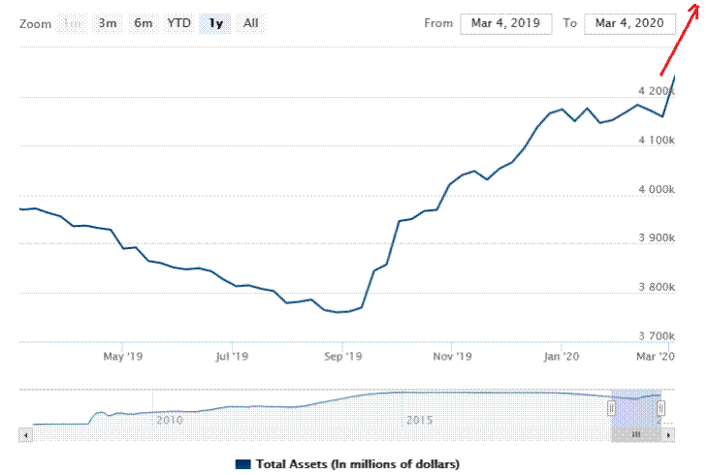Set zoom range to 6m
This screenshot has height=475, width=709.
pyautogui.click(x=143, y=23)
